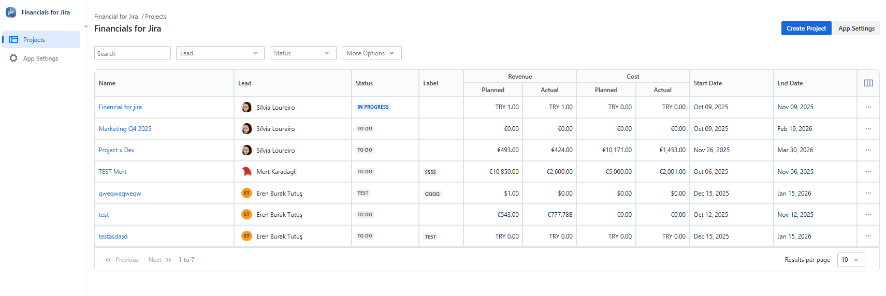Open the testasdasd project link

[113, 236]
